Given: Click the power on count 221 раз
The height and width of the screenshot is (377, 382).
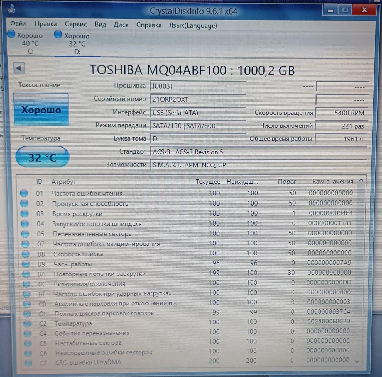Looking at the screenshot, I should click(342, 126).
